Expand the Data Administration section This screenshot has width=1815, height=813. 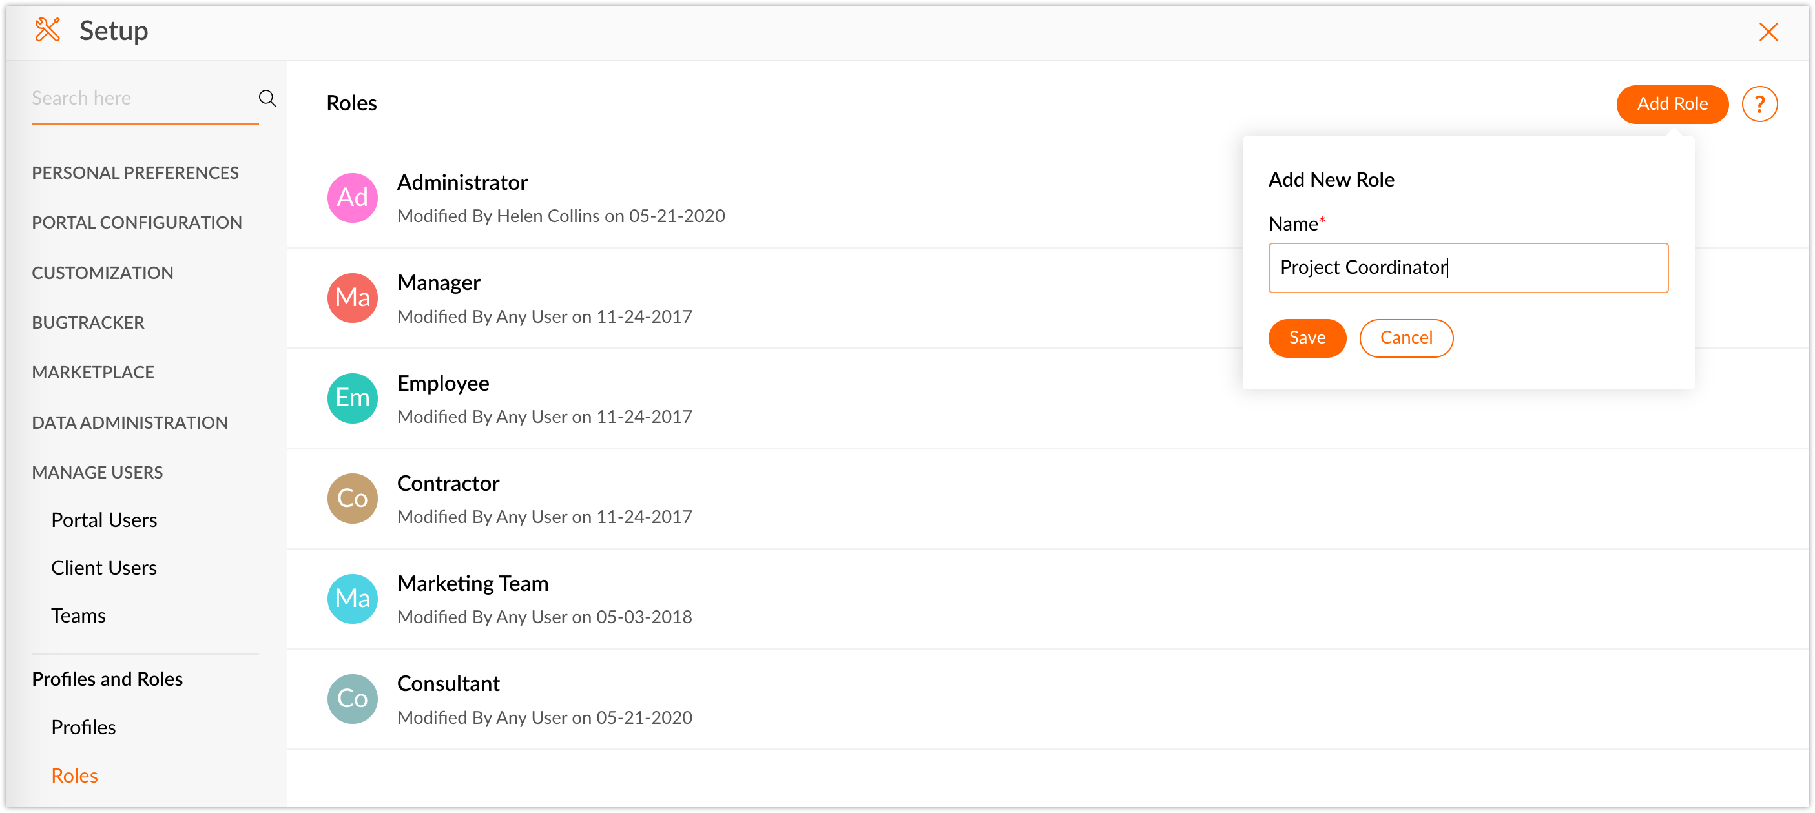130,423
